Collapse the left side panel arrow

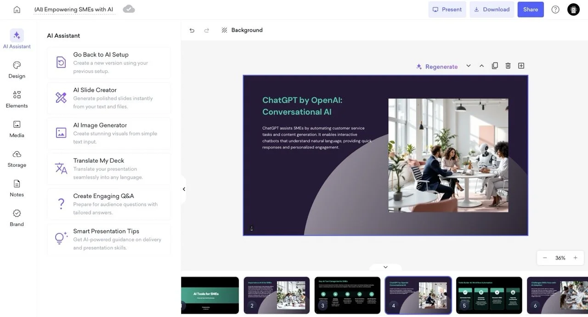pyautogui.click(x=184, y=189)
